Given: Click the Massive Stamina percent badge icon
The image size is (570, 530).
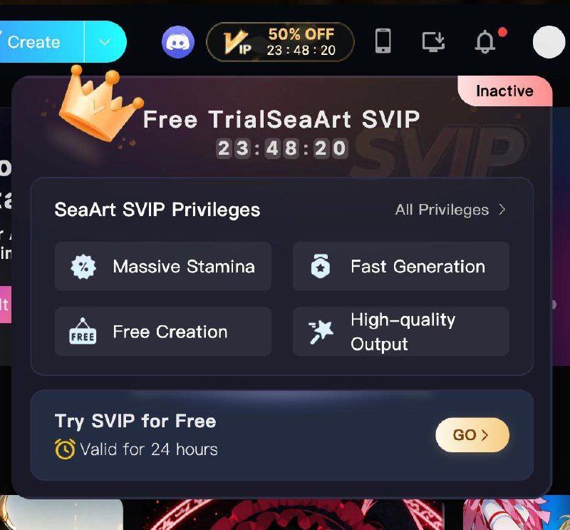Looking at the screenshot, I should click(83, 267).
